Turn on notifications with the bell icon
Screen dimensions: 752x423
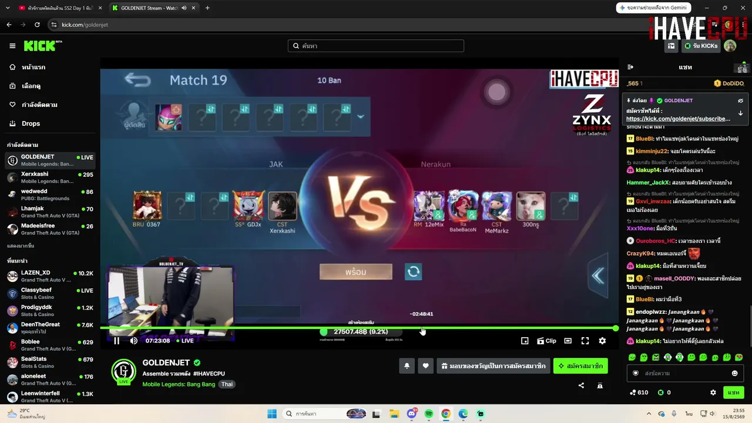407,366
